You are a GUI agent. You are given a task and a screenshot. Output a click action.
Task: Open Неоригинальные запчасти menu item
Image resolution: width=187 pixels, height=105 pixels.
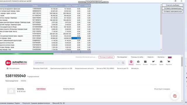[x=84, y=68]
